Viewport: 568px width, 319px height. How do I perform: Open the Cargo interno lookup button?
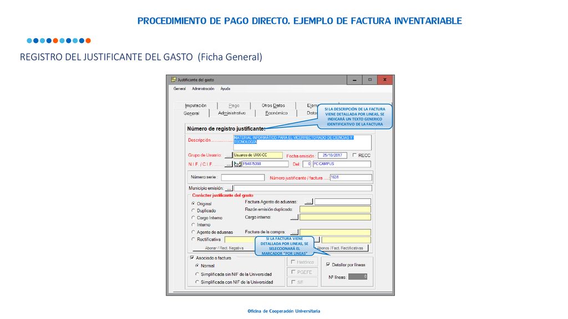[x=295, y=217]
